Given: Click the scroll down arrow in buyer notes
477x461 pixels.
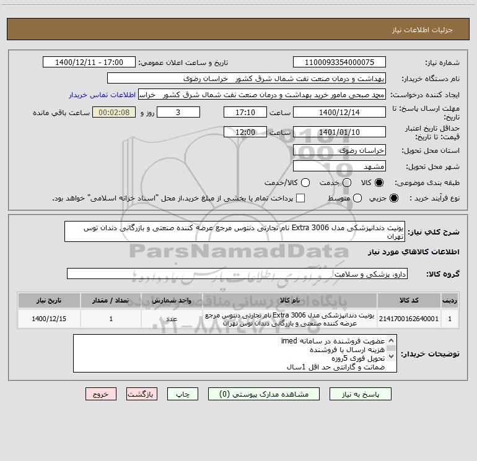Looking at the screenshot, I should click(392, 356).
